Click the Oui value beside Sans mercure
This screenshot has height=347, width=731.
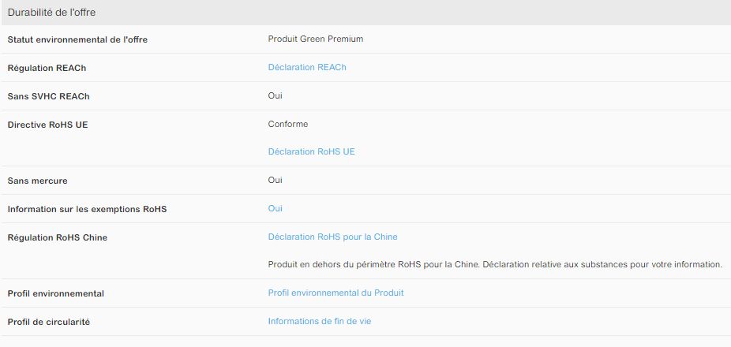pyautogui.click(x=275, y=180)
